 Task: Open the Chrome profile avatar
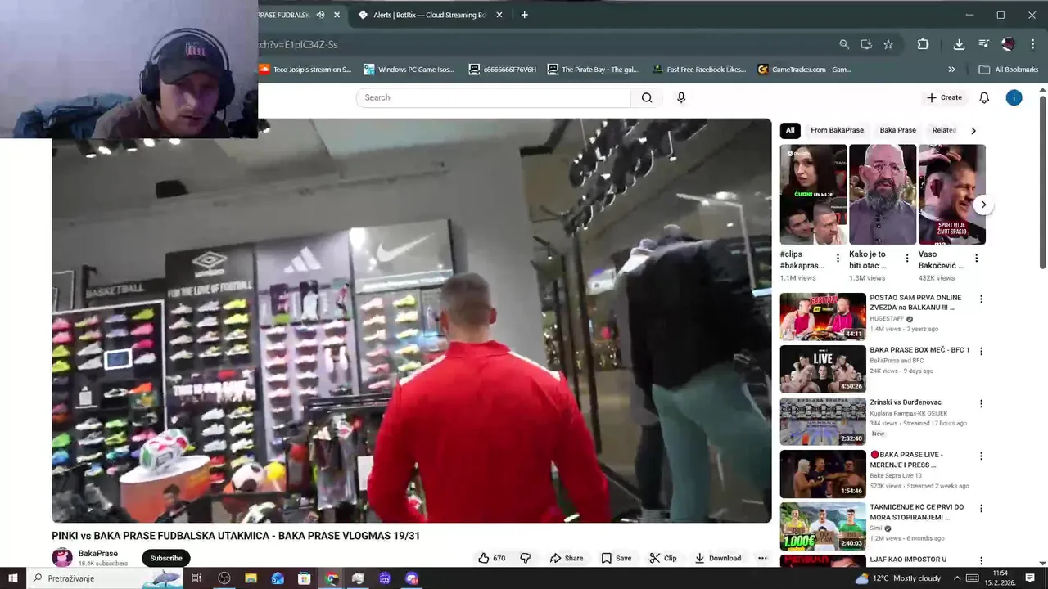point(1008,44)
